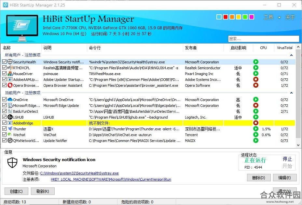Click red stopped status icon for AdobeAAMUpdater
This screenshot has width=302, height=205.
(x=256, y=79)
